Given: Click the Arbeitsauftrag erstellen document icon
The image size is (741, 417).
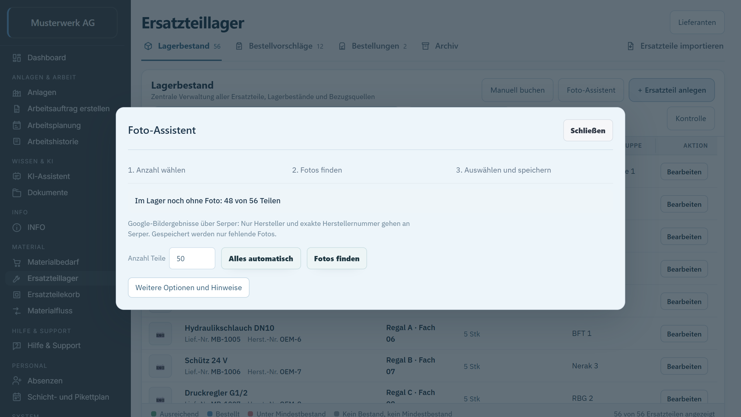Looking at the screenshot, I should click(x=17, y=109).
